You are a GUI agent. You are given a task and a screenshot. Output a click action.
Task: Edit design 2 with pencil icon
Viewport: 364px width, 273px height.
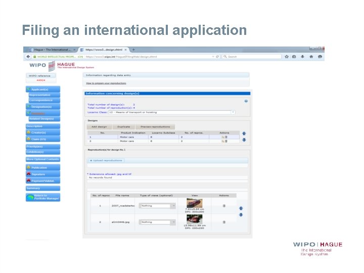click(223, 141)
